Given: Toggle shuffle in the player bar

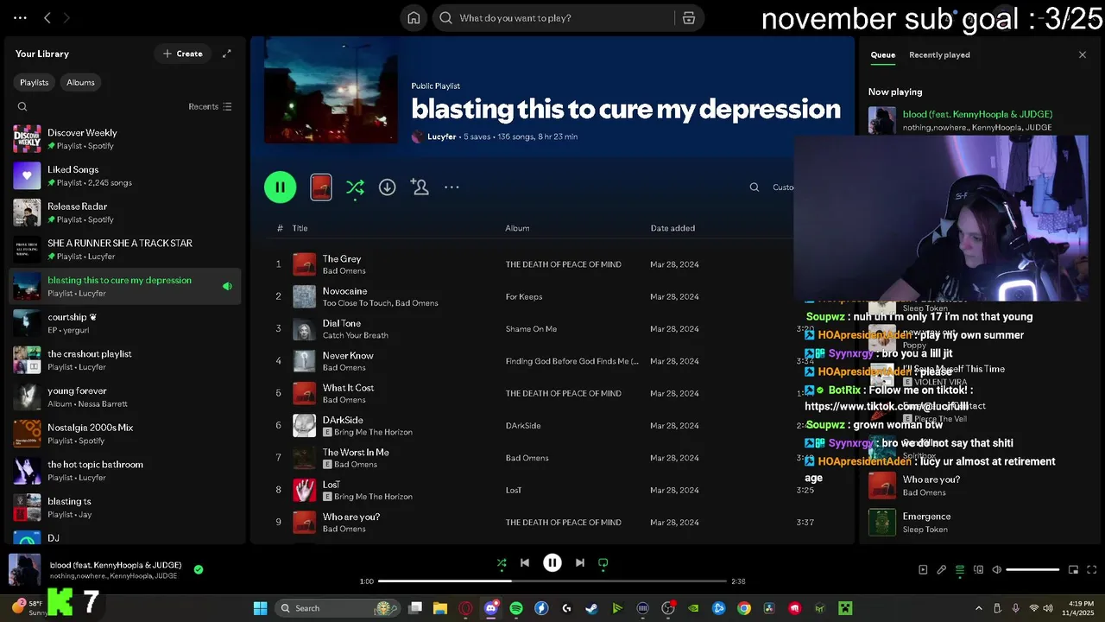Looking at the screenshot, I should [x=502, y=562].
